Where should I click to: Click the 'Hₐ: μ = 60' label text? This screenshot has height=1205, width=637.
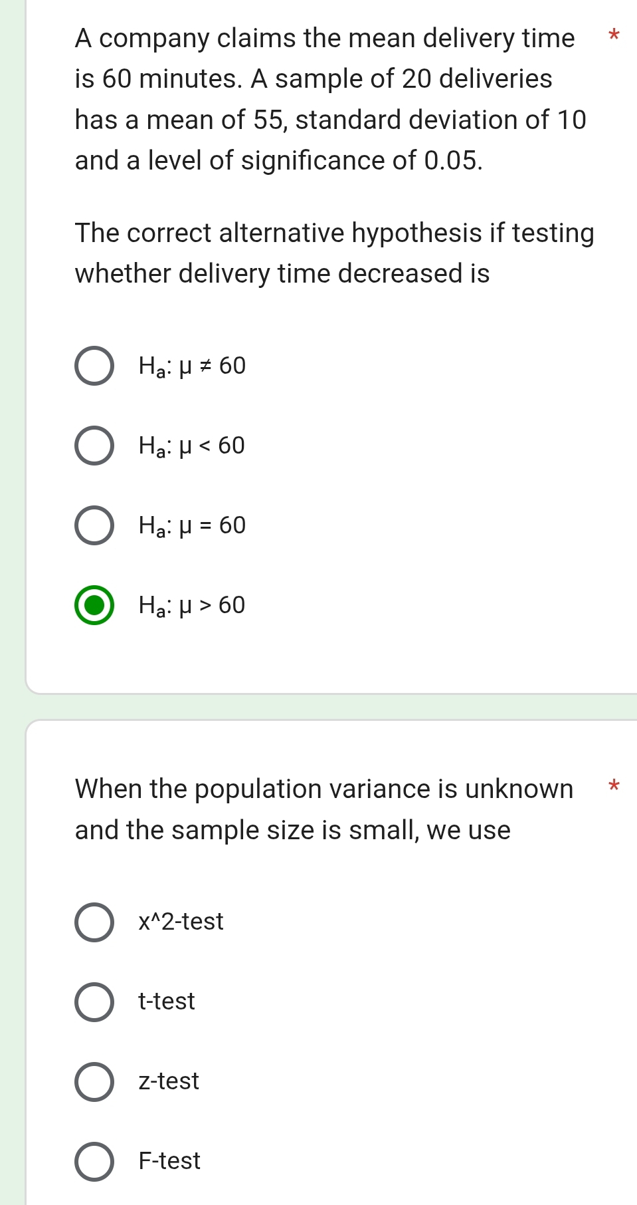point(192,526)
